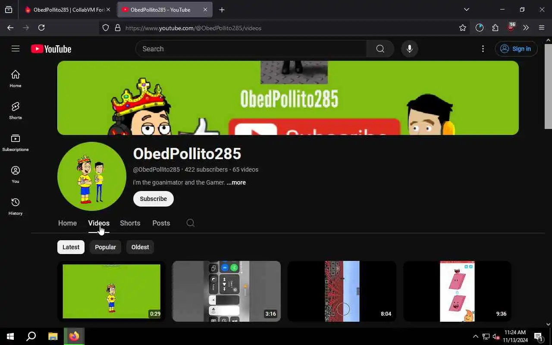Screen dimensions: 552x345
Task: Expand channel description with ...more
Action: tap(236, 182)
